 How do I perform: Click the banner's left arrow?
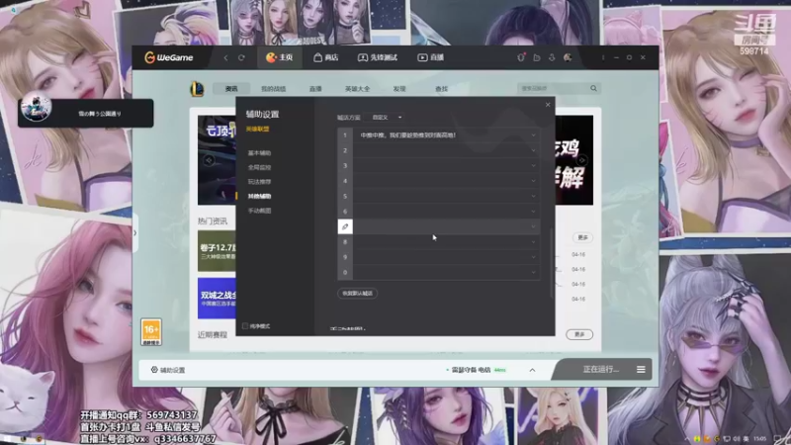(209, 160)
